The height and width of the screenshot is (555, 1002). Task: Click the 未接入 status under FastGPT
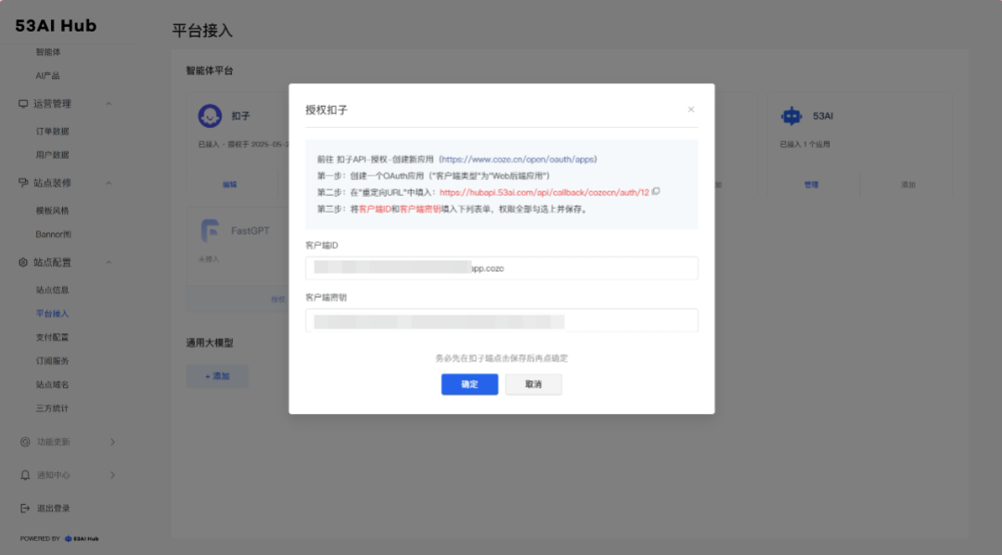209,259
